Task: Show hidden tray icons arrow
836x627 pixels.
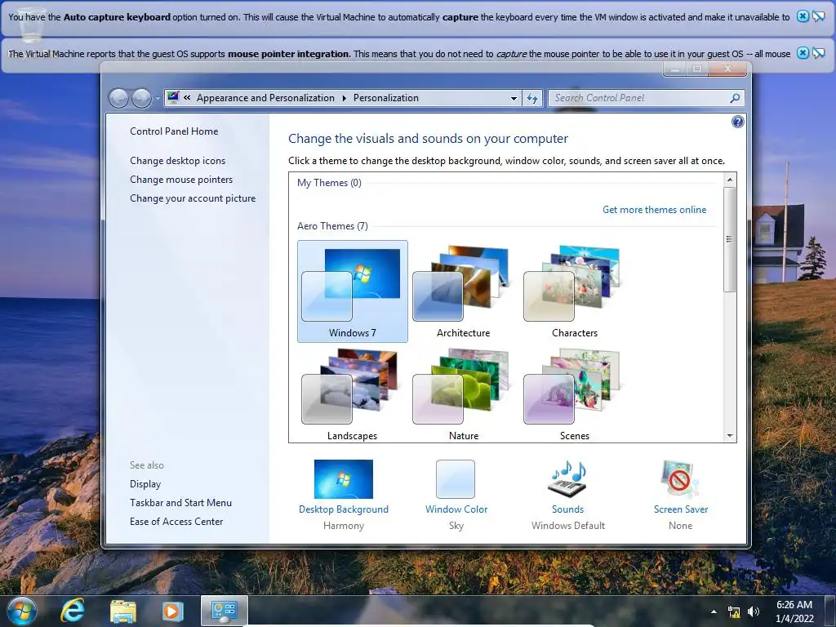Action: pyautogui.click(x=714, y=611)
